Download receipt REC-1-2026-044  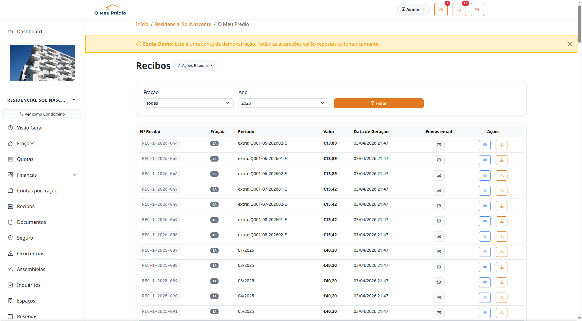click(x=501, y=145)
